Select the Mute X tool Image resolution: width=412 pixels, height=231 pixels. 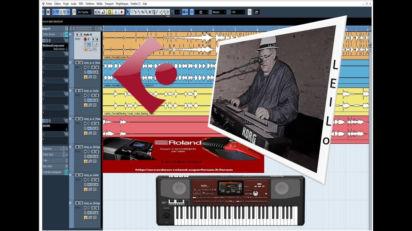click(150, 12)
